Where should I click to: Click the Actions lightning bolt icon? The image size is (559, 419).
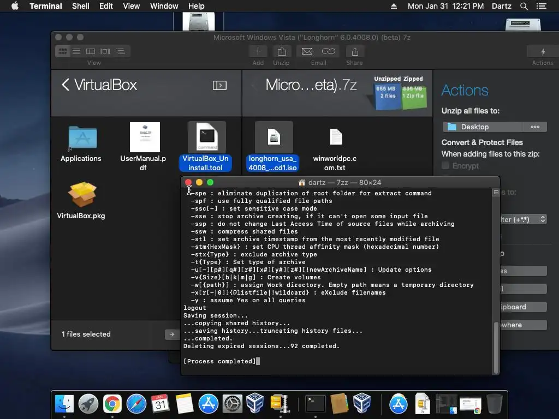(543, 52)
